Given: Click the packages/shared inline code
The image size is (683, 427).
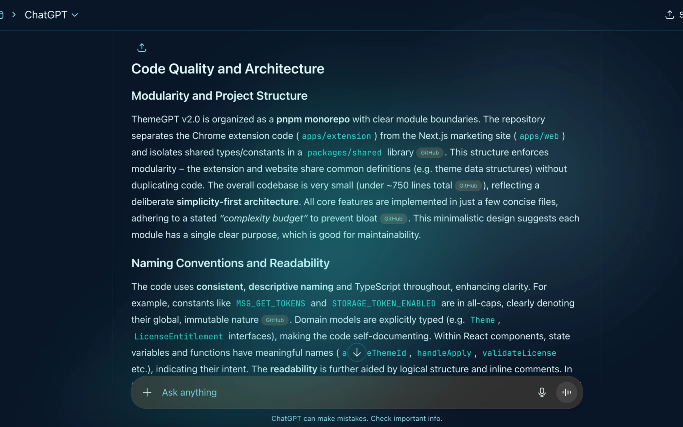Looking at the screenshot, I should [344, 153].
